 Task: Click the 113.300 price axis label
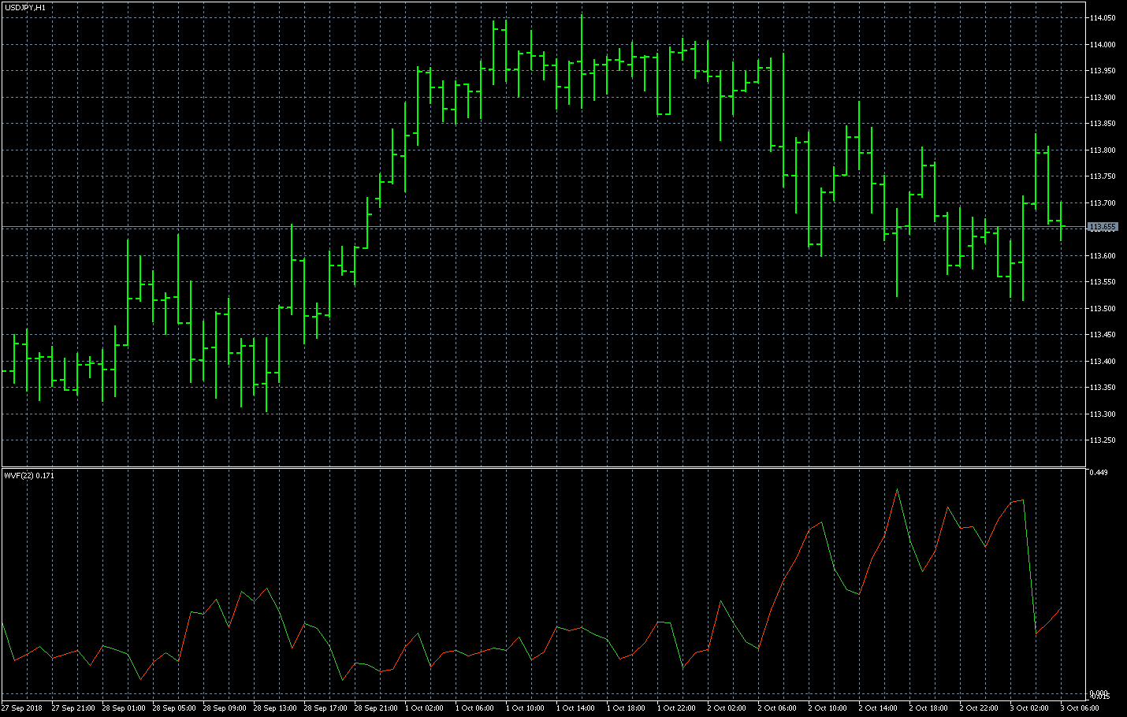click(1103, 414)
